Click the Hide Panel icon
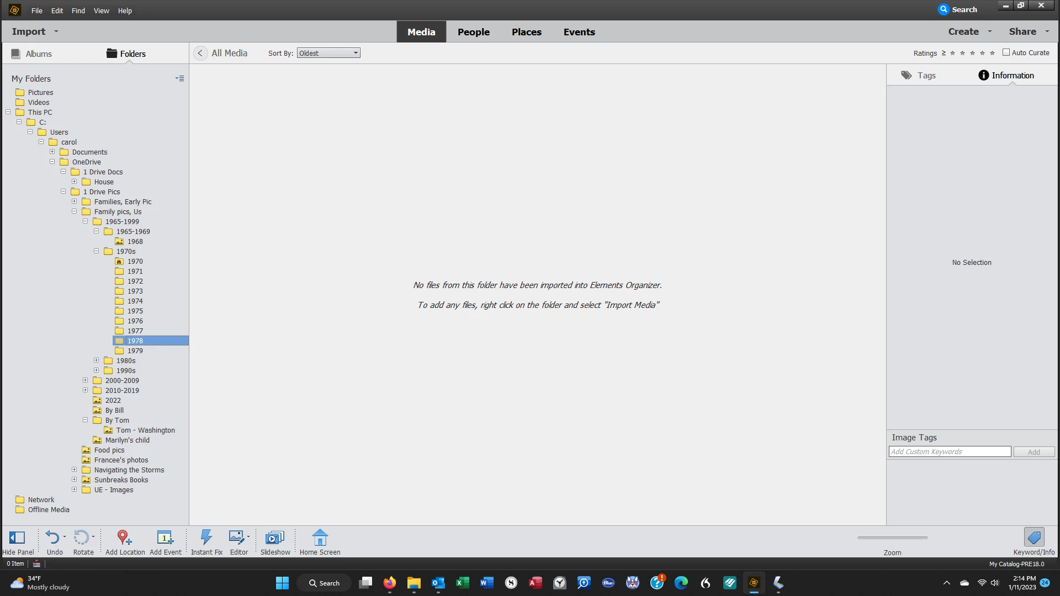This screenshot has width=1060, height=596. pos(17,538)
